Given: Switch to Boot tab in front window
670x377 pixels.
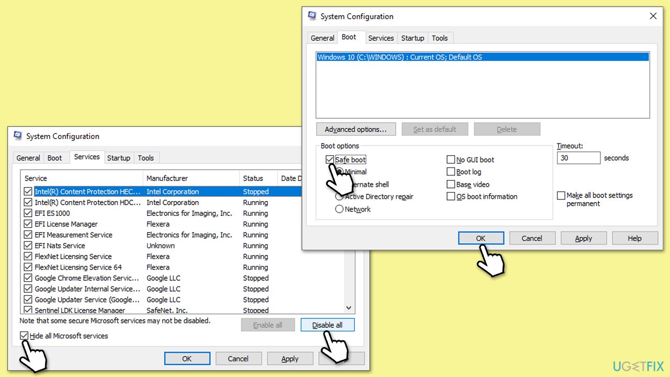Looking at the screenshot, I should [x=349, y=37].
